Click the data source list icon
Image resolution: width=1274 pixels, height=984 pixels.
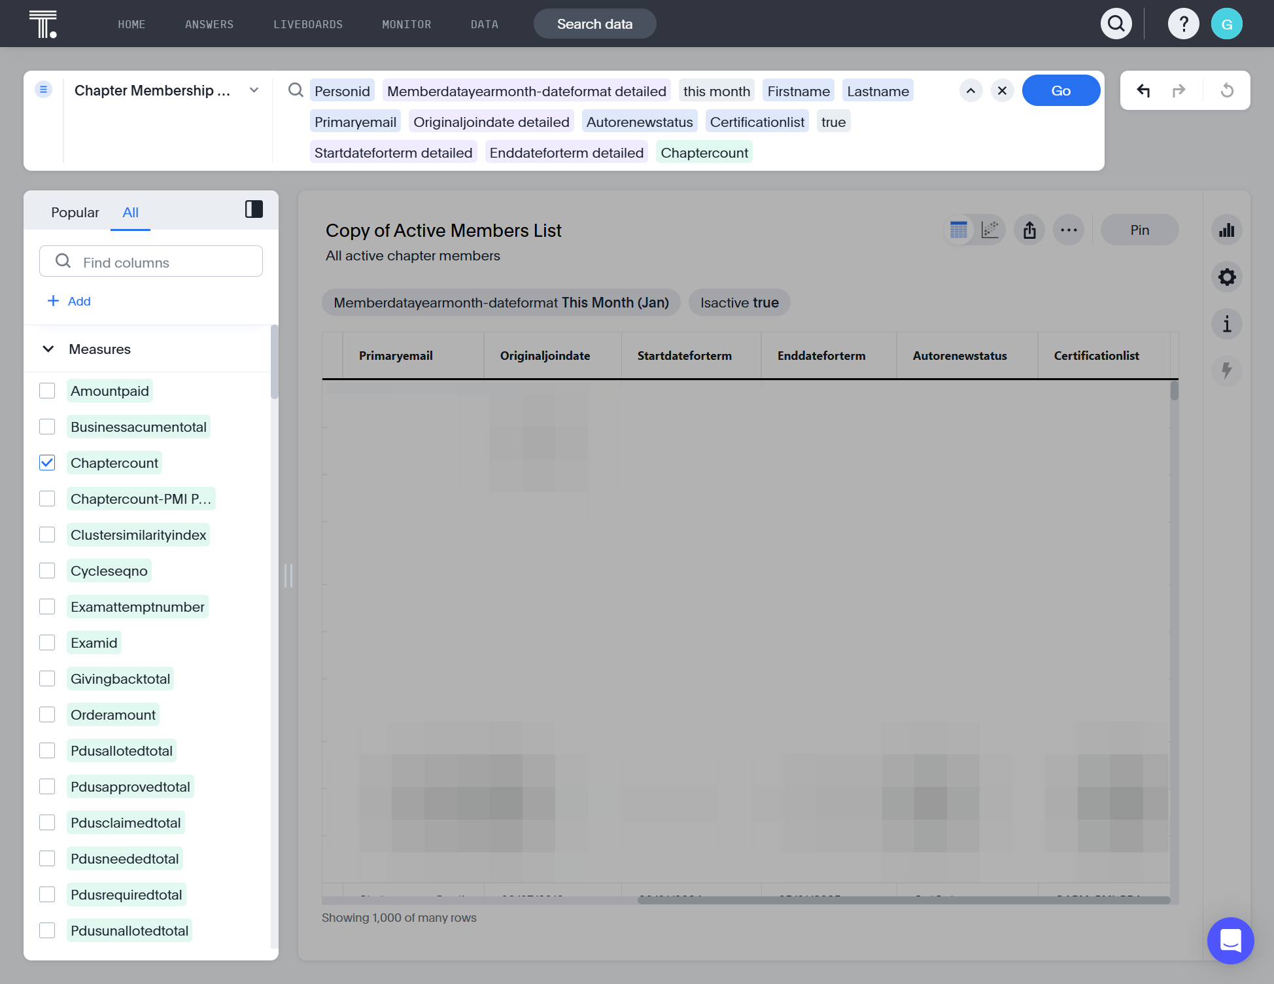(x=43, y=89)
